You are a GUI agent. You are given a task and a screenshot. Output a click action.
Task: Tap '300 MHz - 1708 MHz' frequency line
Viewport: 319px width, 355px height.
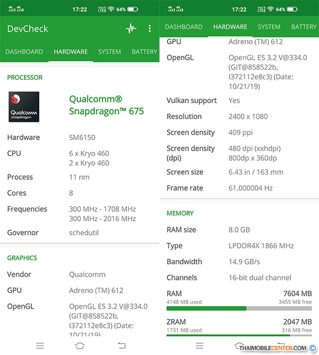point(103,209)
